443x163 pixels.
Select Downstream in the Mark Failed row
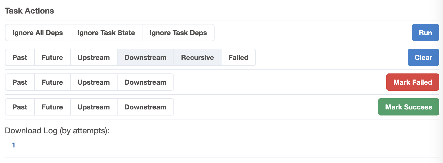[145, 82]
